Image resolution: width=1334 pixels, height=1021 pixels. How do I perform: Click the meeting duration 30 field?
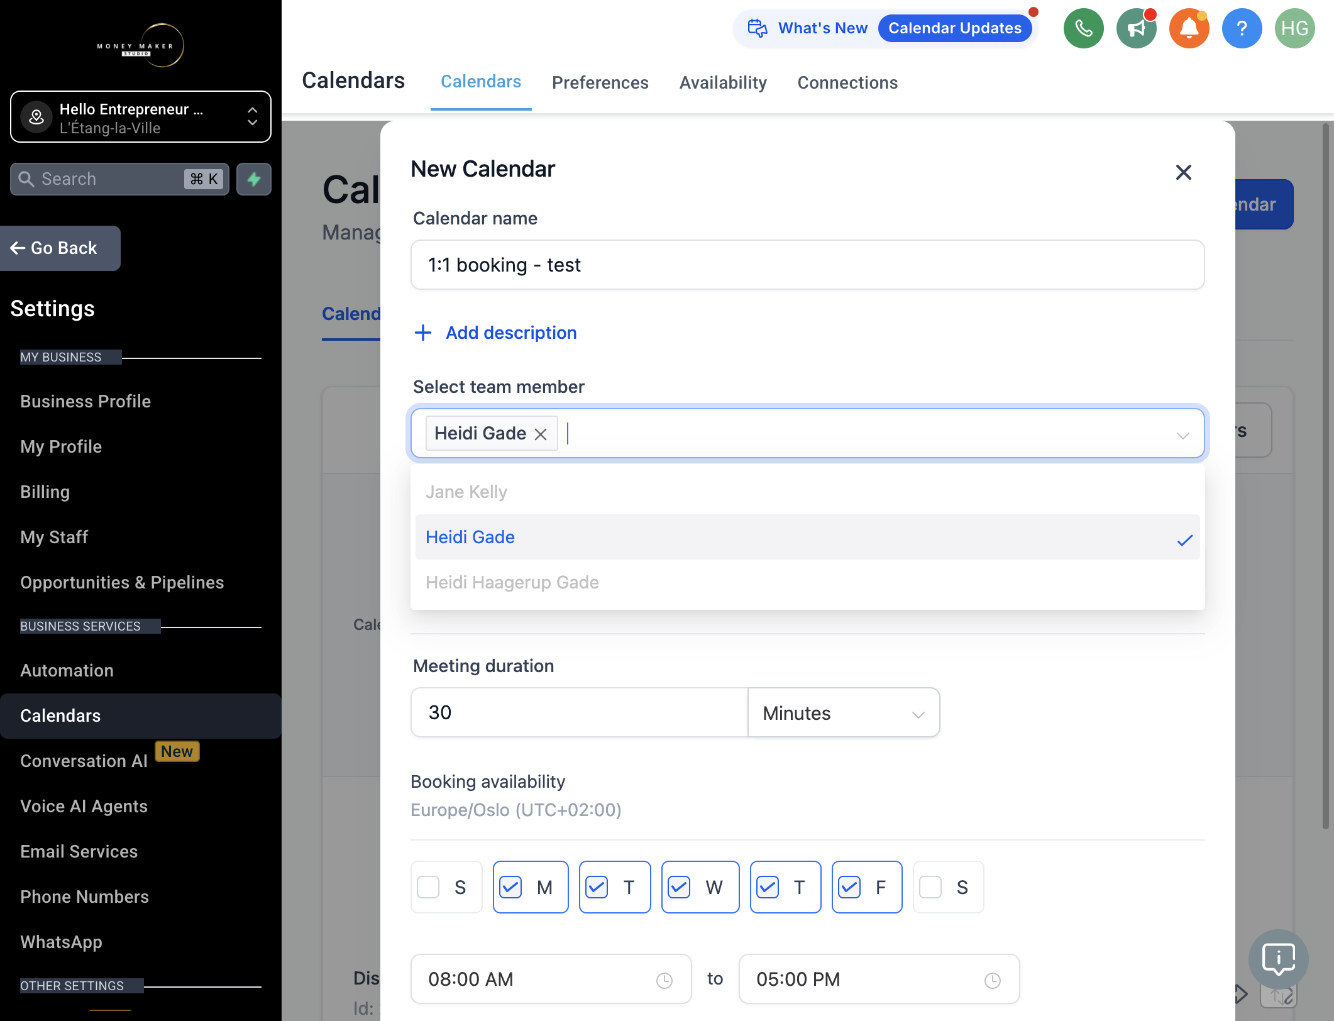pos(579,712)
